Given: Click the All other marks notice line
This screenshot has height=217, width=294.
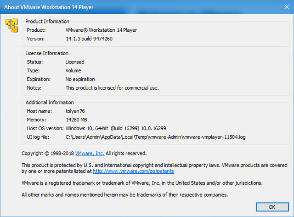Looking at the screenshot, I should [124, 195].
